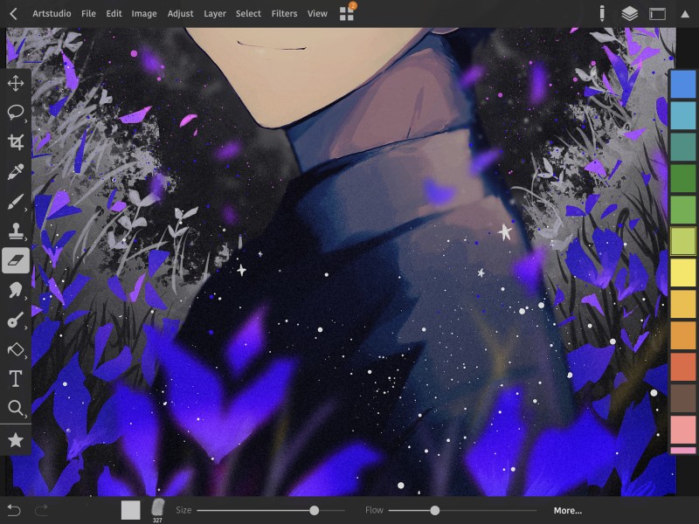Viewport: 699px width, 524px height.
Task: Adjust the Size slider
Action: click(271, 511)
